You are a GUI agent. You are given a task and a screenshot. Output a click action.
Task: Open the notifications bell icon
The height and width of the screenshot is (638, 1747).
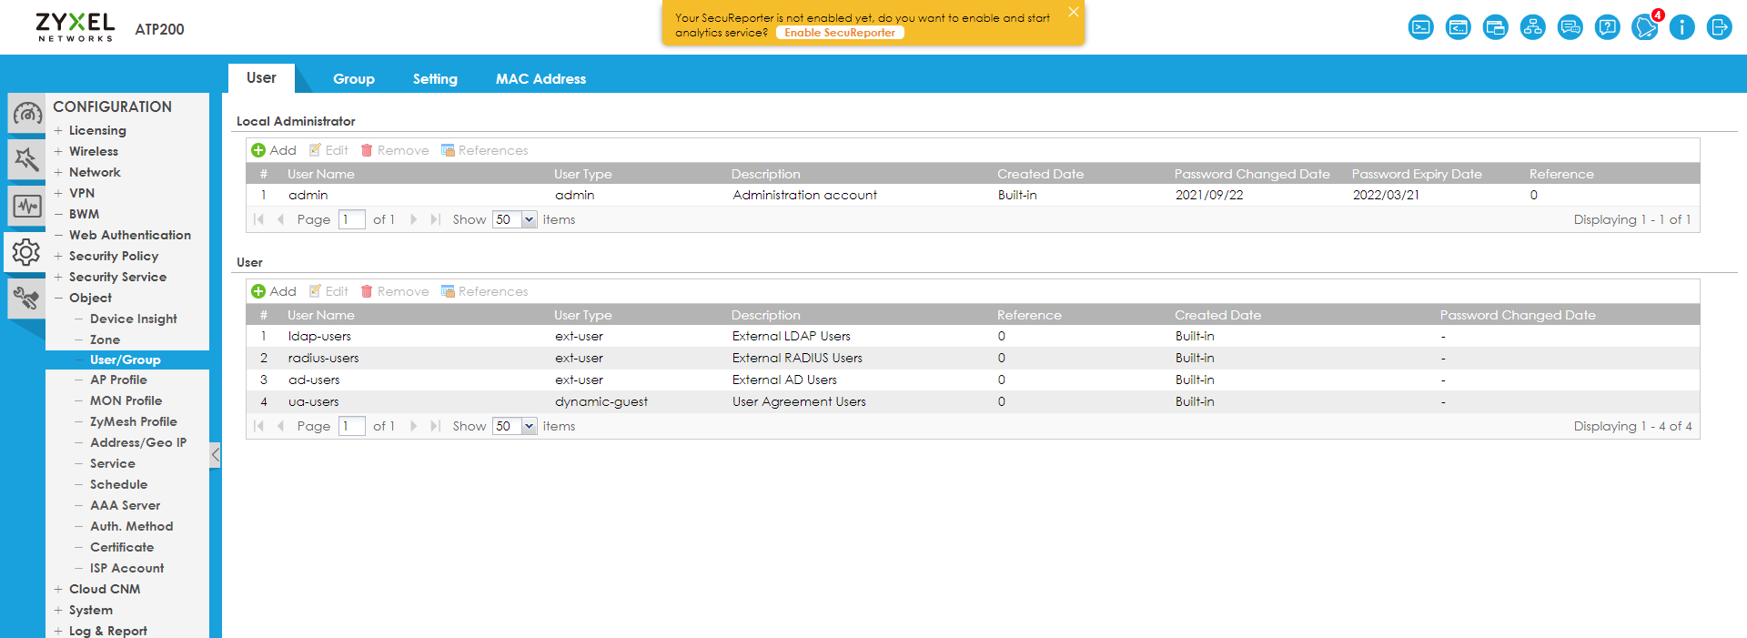[1644, 27]
